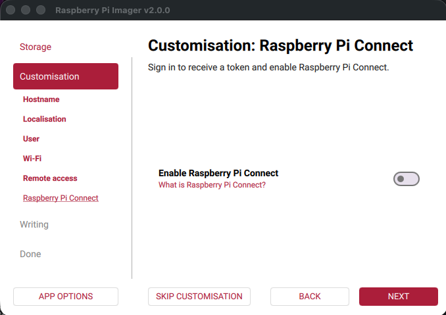The image size is (446, 315).
Task: Select Raspberry Pi Connect in the sidebar
Action: (61, 198)
